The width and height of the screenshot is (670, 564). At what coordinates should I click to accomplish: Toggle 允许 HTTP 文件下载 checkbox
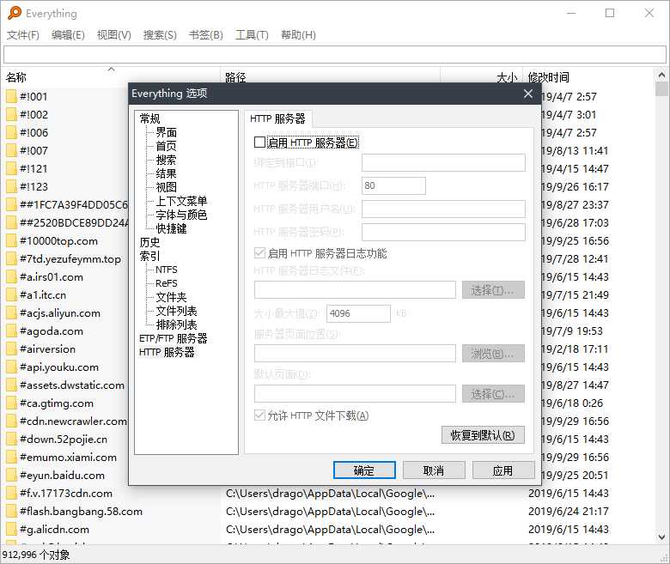(259, 415)
